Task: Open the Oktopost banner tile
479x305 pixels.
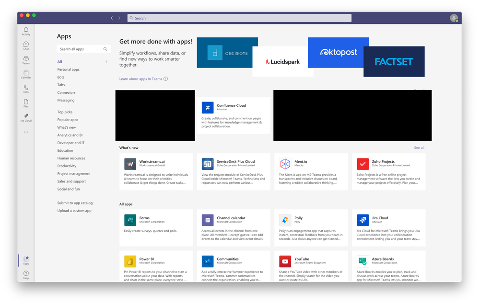Action: (x=339, y=53)
